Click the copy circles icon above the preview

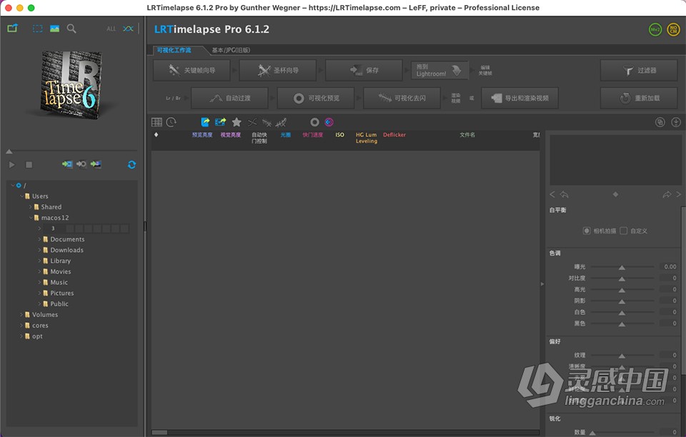[x=660, y=122]
